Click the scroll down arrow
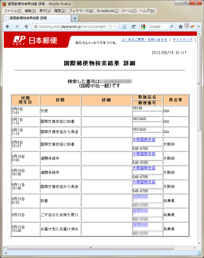 pos(199,243)
